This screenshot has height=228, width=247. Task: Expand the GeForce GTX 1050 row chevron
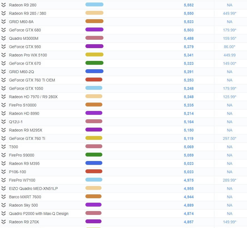(x=3, y=88)
